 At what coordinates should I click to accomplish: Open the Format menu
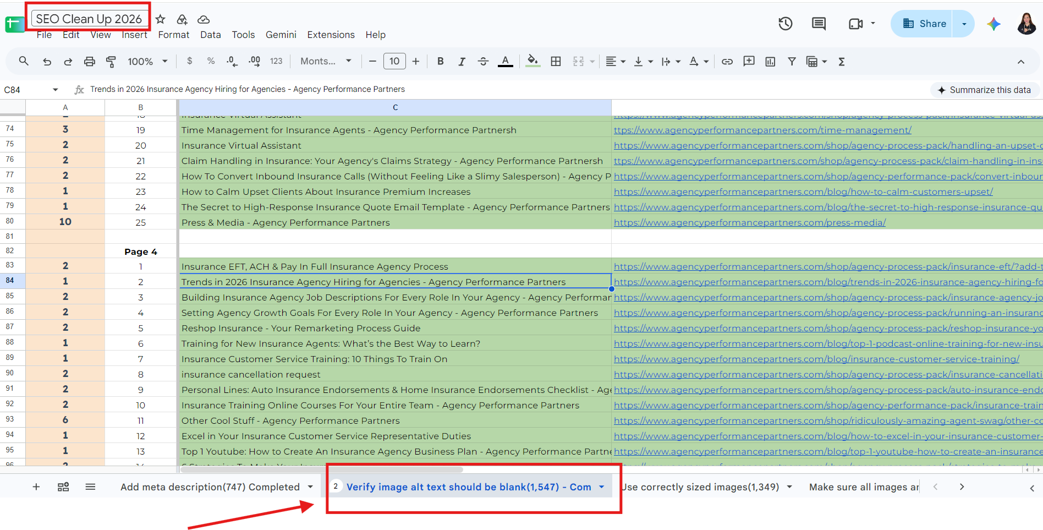pos(173,35)
